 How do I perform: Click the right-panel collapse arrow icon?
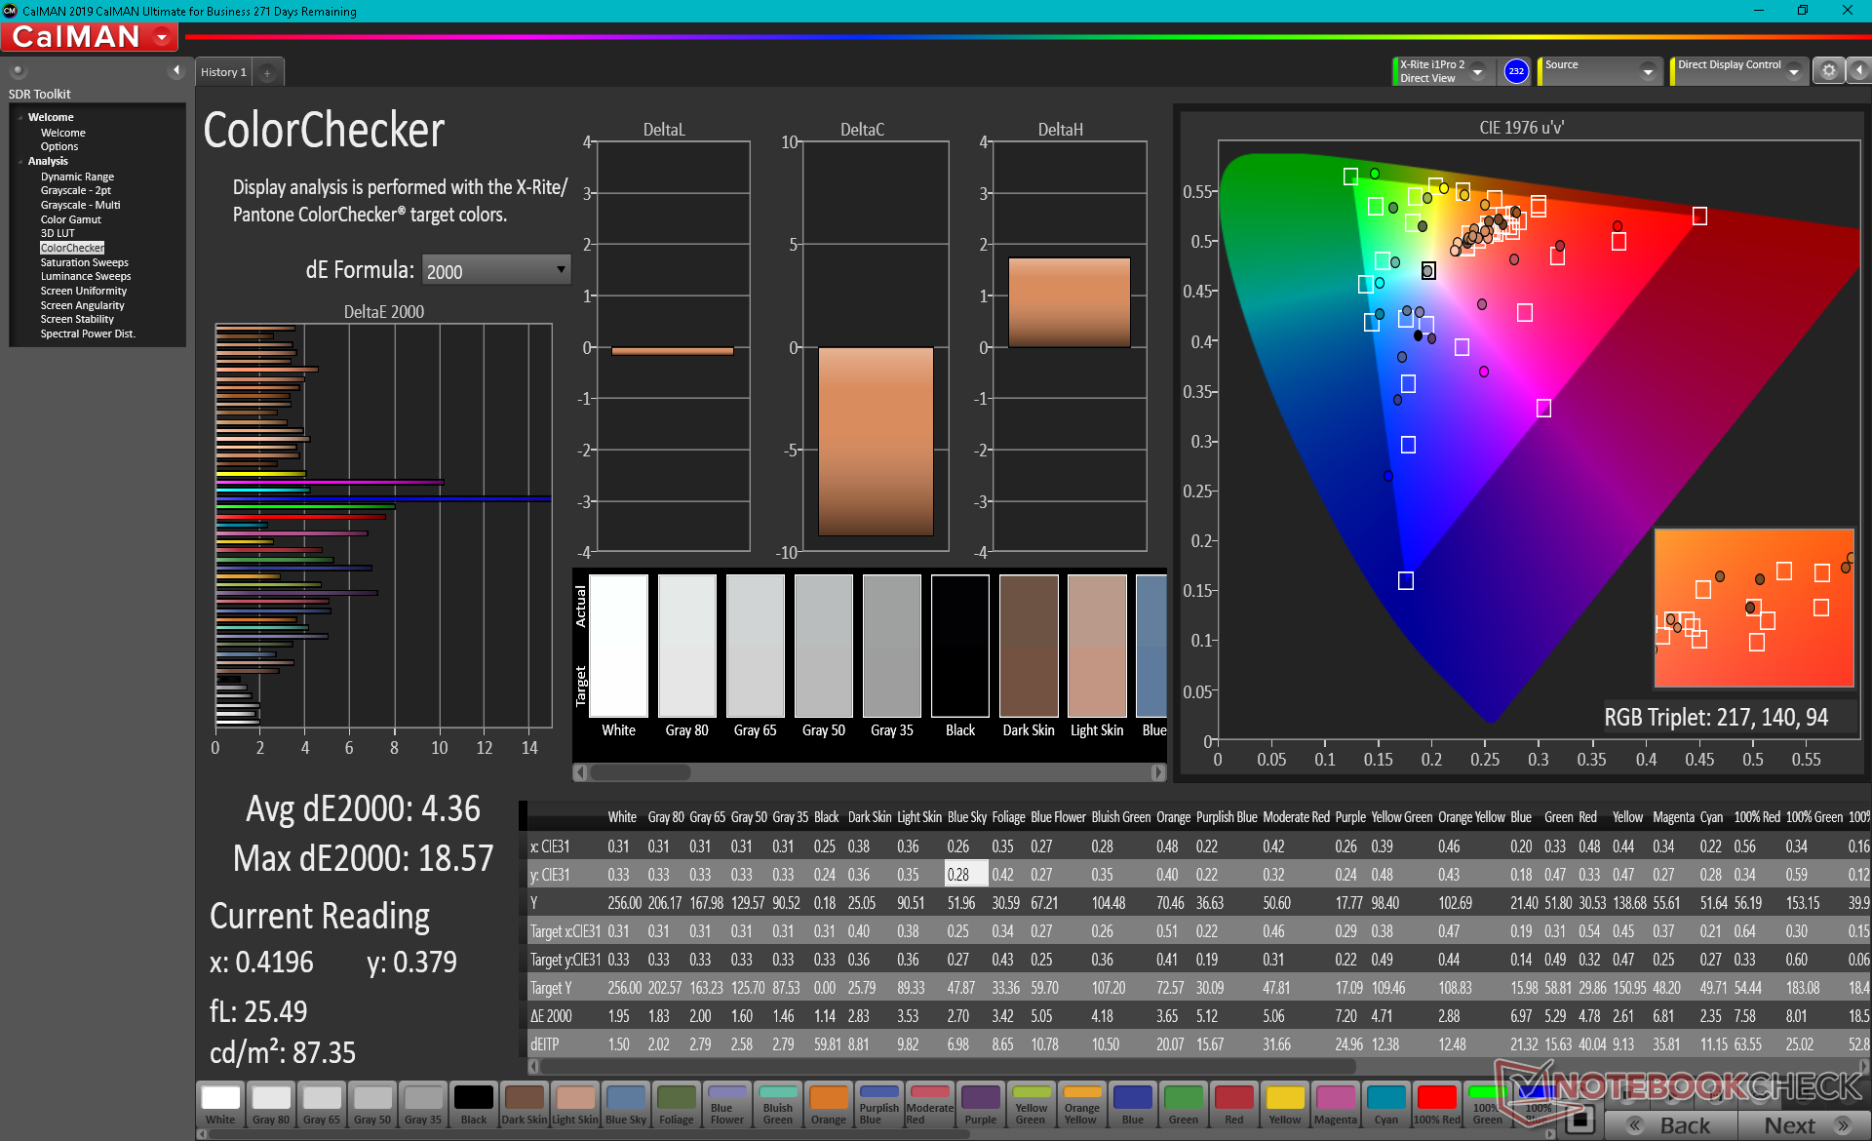1859,71
